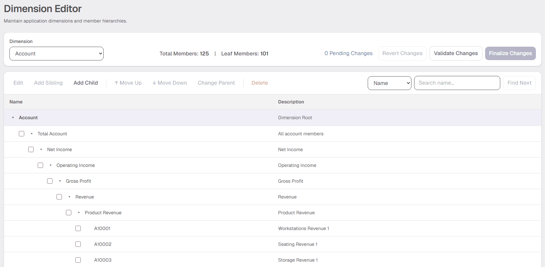This screenshot has width=545, height=267.
Task: Select the Net Income member name
Action: coord(60,149)
